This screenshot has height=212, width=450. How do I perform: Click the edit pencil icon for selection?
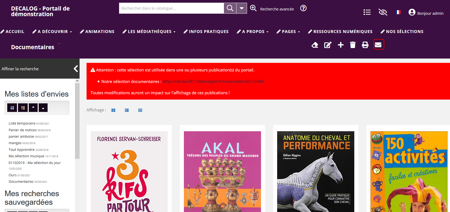328,45
